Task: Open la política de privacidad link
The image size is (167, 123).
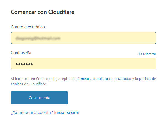Action: click(x=112, y=79)
